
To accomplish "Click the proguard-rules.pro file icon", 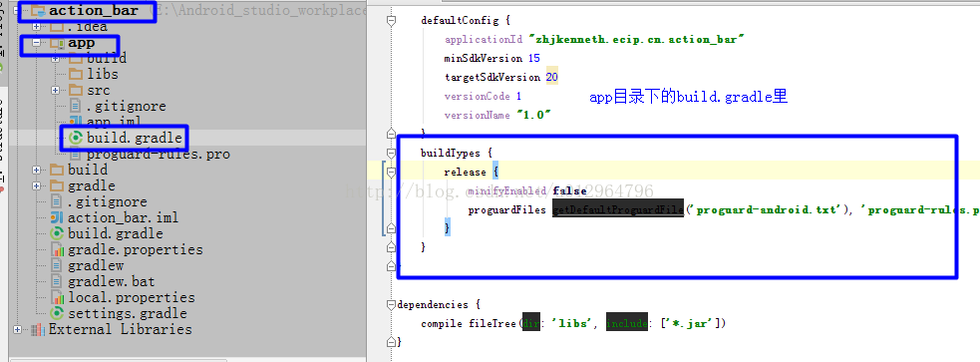I will 76,154.
